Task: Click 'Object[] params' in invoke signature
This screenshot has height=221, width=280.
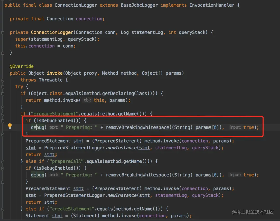Action: point(162,73)
